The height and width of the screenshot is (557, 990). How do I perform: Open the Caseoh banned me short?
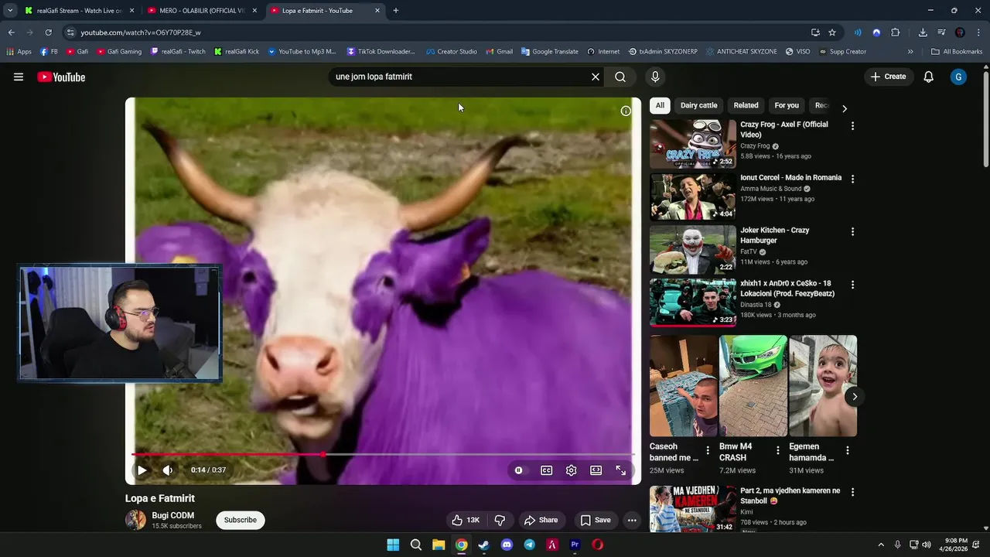click(x=684, y=386)
